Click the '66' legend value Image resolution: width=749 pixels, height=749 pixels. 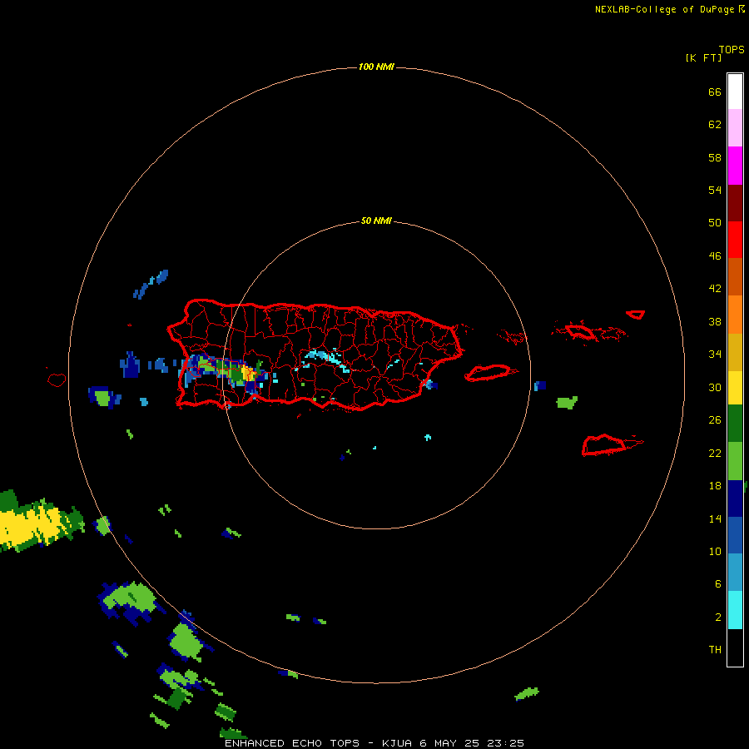pos(715,92)
